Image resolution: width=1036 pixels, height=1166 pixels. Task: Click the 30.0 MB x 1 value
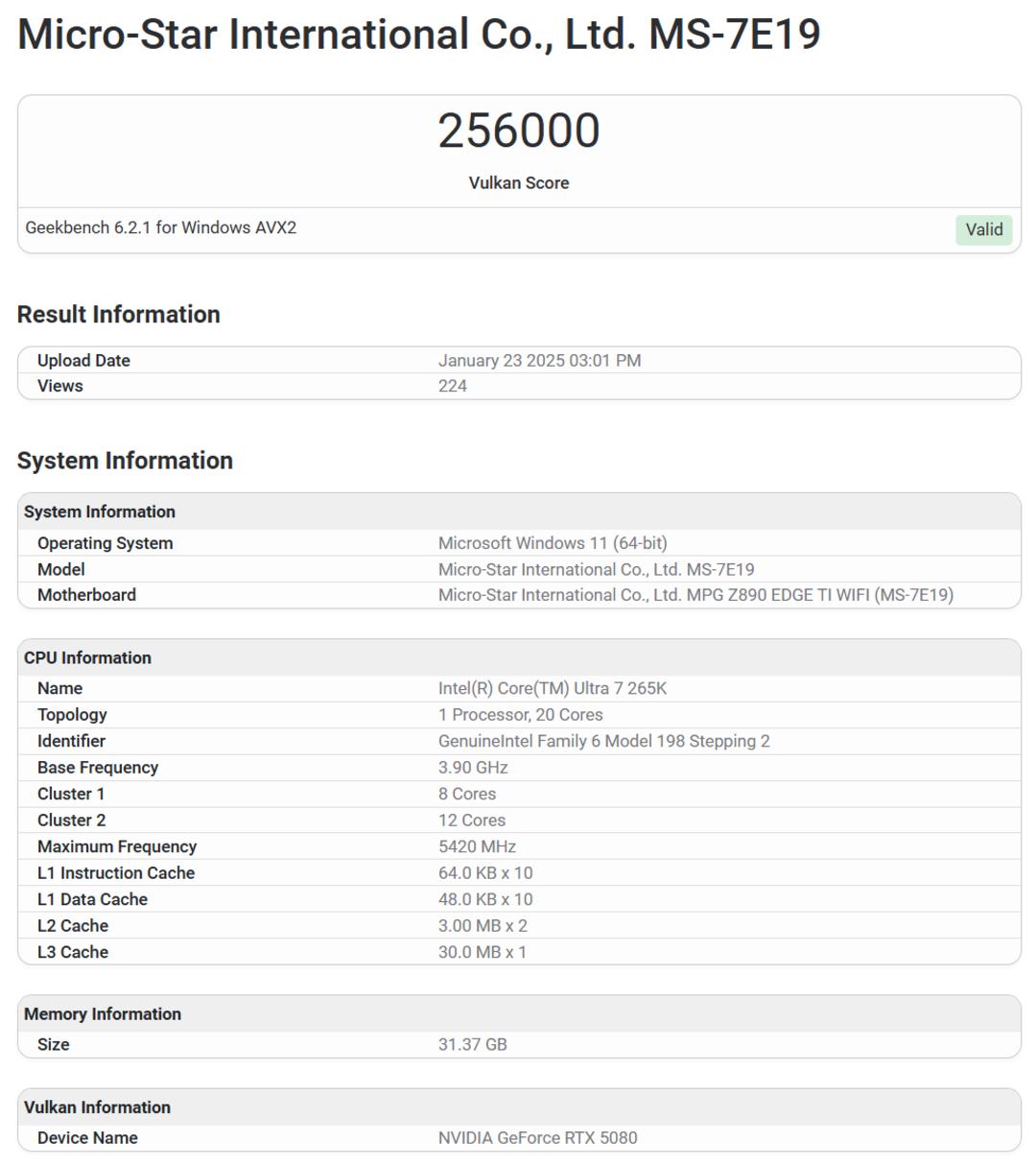[x=483, y=952]
